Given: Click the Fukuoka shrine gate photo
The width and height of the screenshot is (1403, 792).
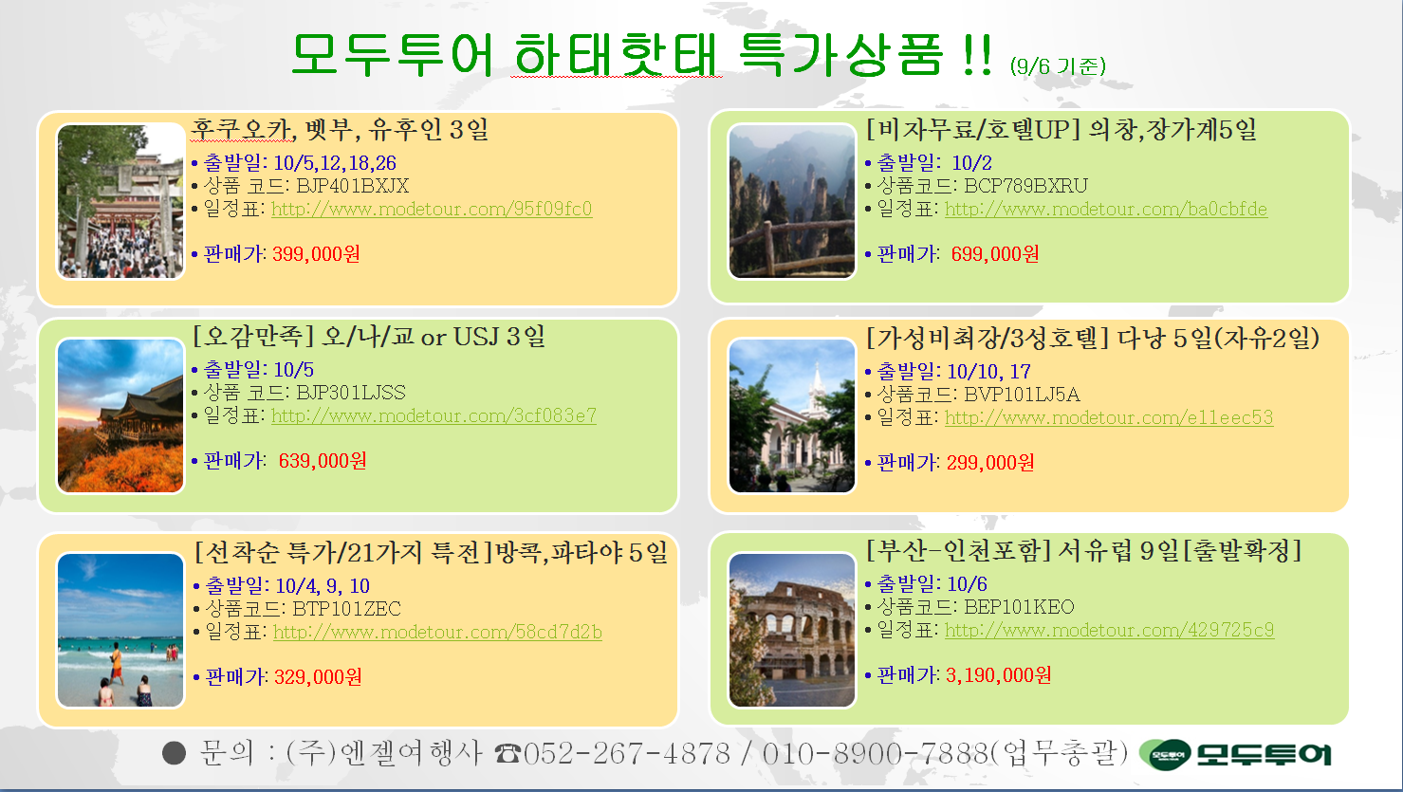Looking at the screenshot, I should 120,201.
